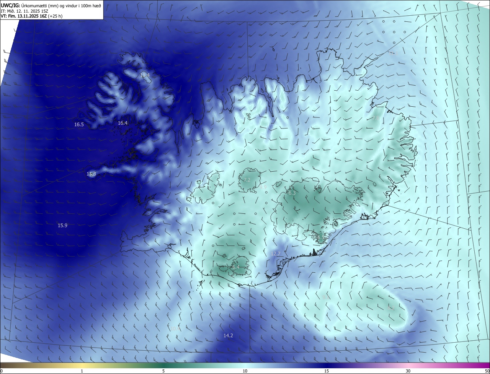
Task: Click the 10.4 value label southwest of Iceland
Action: [x=175, y=328]
